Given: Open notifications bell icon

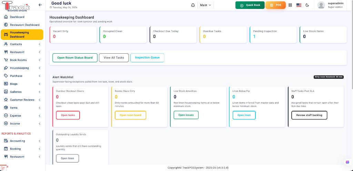Looking at the screenshot, I should (193, 5).
